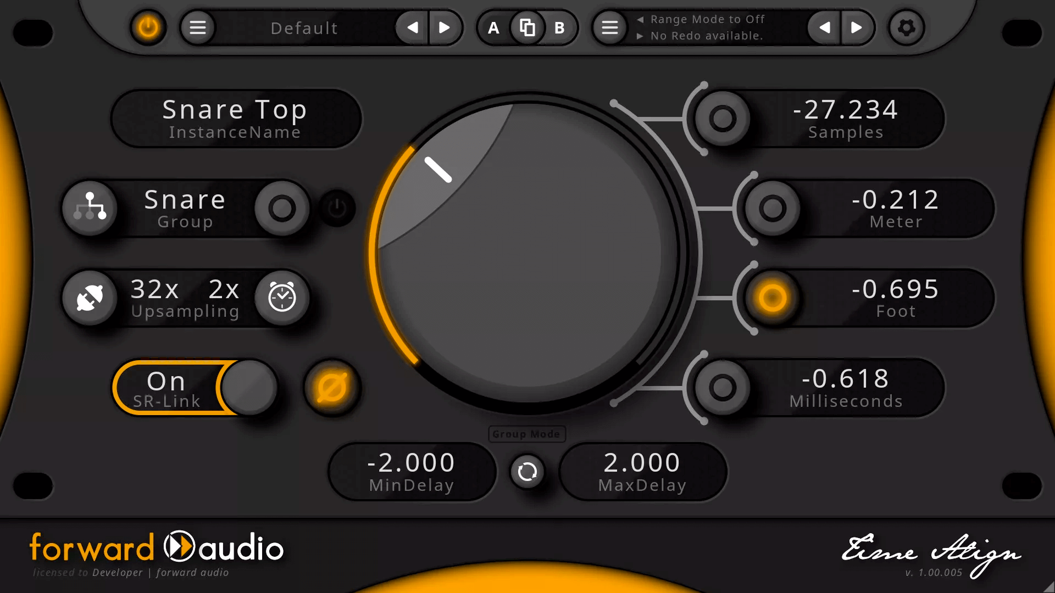
Task: Click the alarm clock icon
Action: (282, 298)
